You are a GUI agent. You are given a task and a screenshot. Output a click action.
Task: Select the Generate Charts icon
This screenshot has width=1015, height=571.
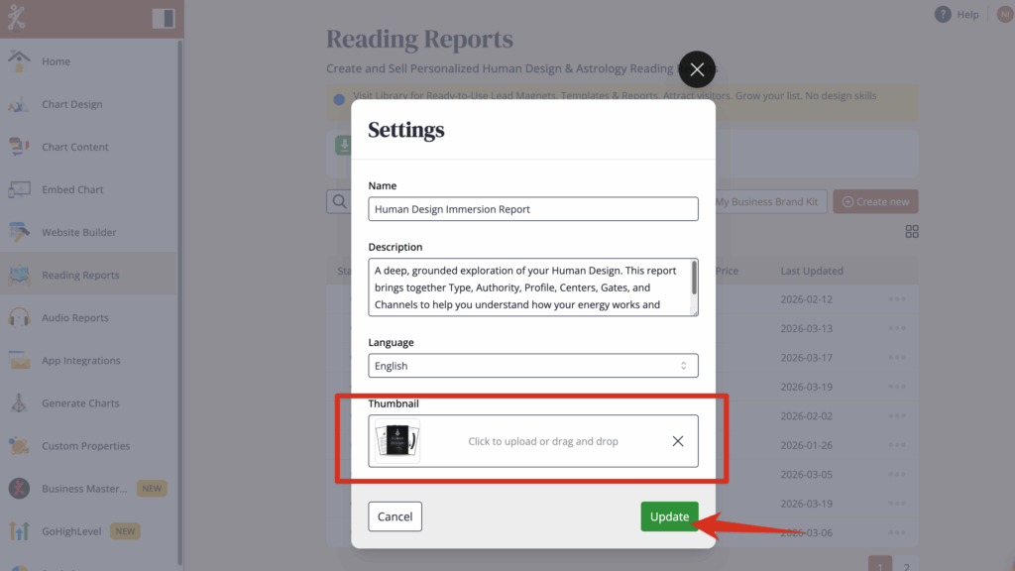pyautogui.click(x=19, y=403)
